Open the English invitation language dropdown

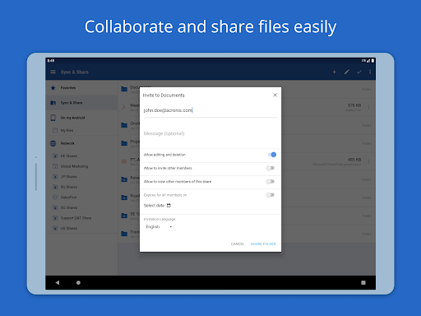(159, 226)
